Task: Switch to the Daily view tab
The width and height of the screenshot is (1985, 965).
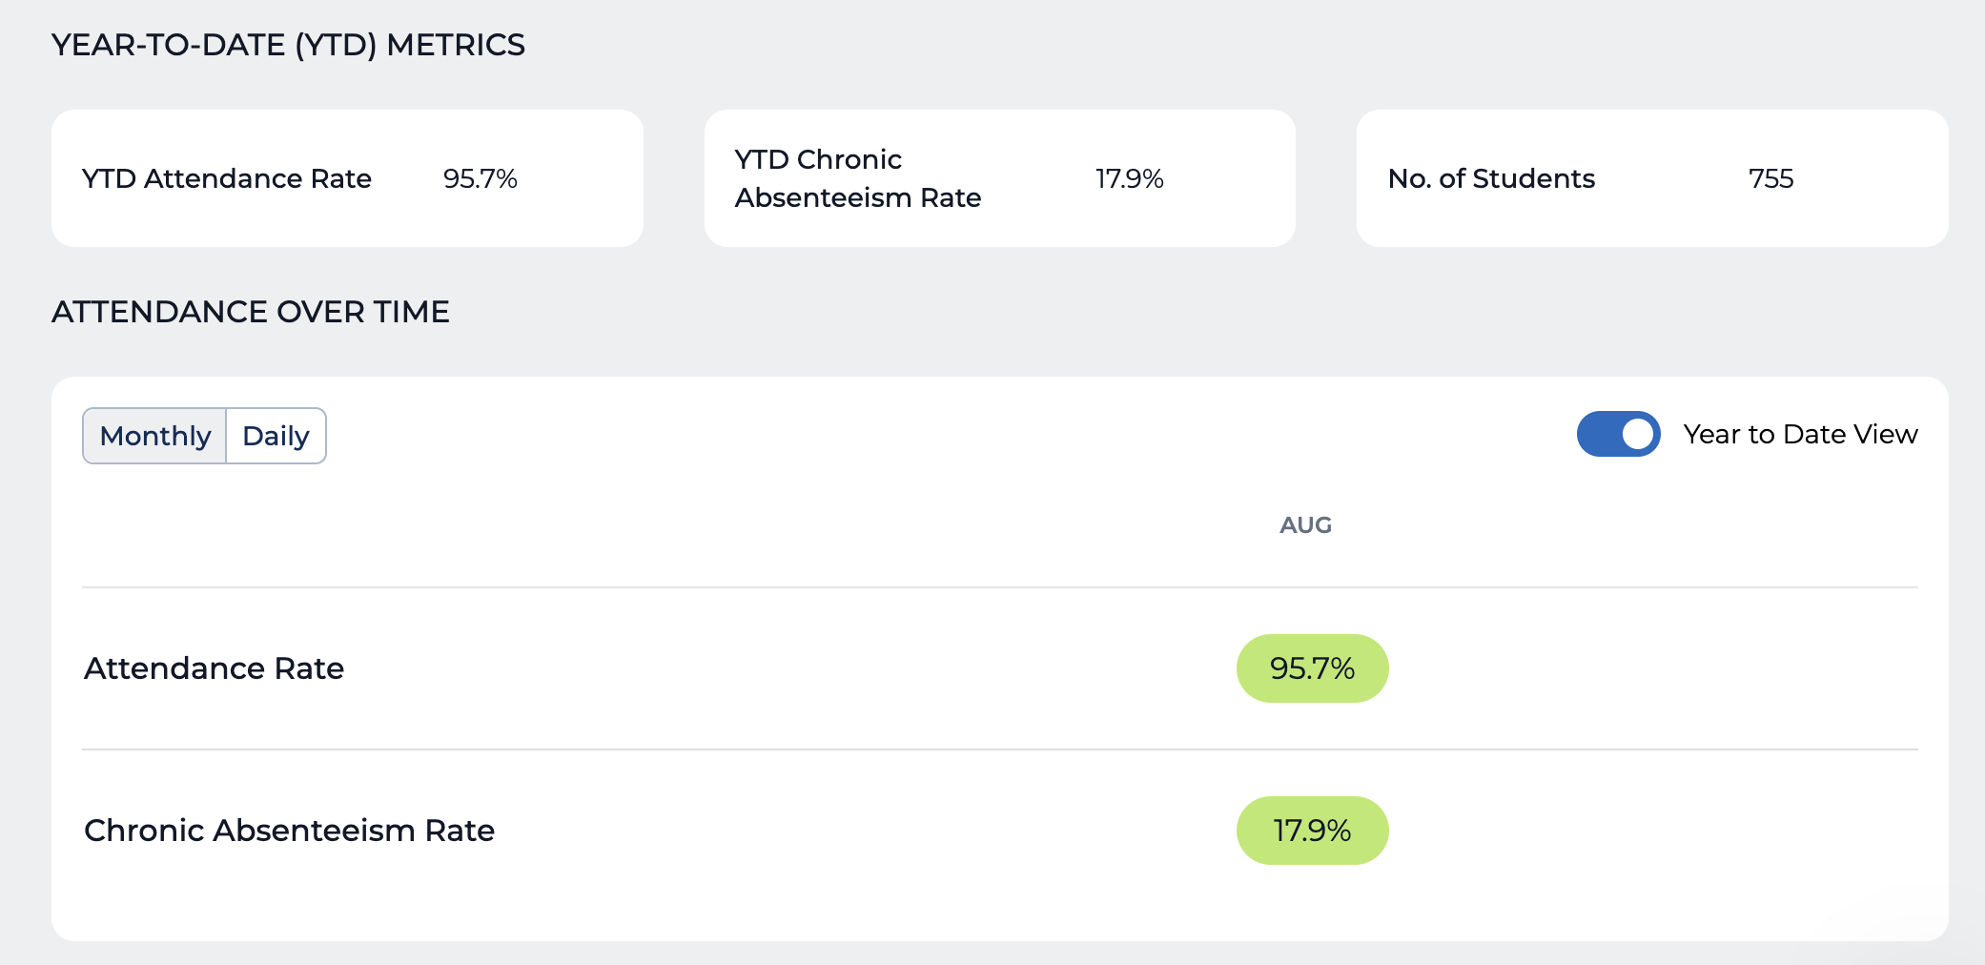Action: (x=276, y=436)
